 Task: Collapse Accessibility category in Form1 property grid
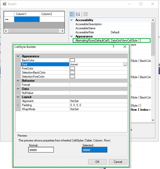72,20
